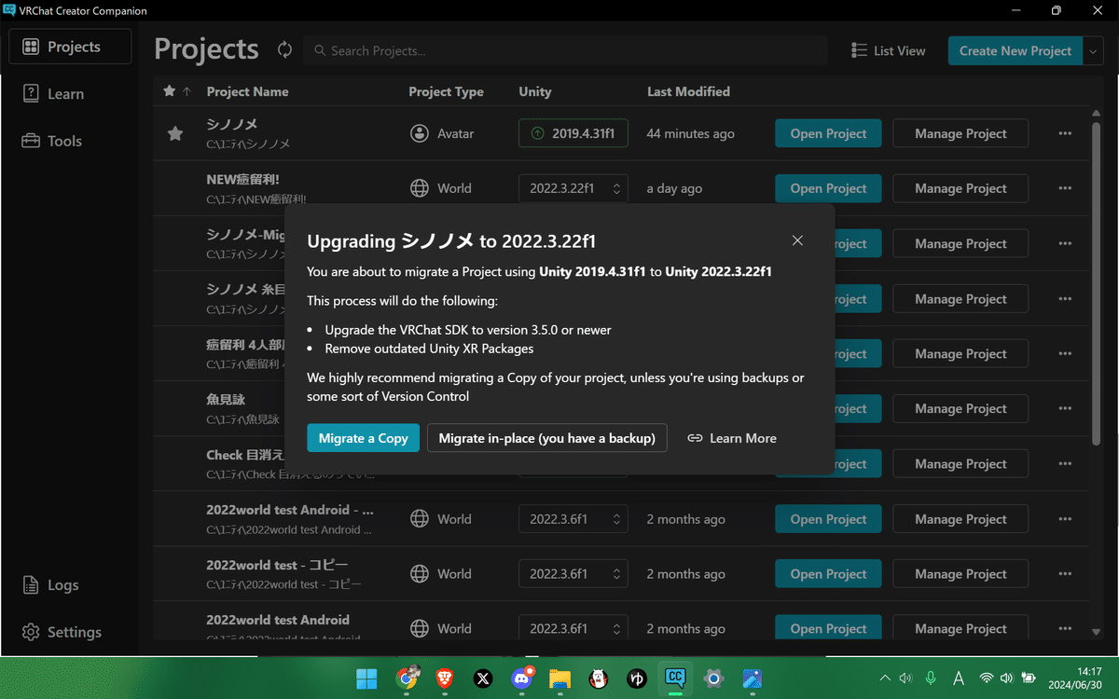This screenshot has width=1119, height=699.
Task: Expand the Create New Project dropdown arrow
Action: tap(1094, 50)
